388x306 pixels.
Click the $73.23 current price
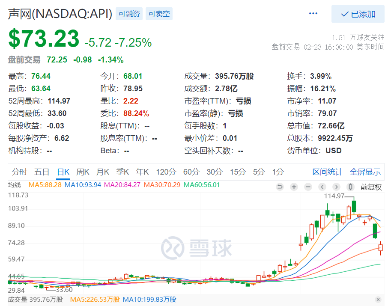[44, 39]
